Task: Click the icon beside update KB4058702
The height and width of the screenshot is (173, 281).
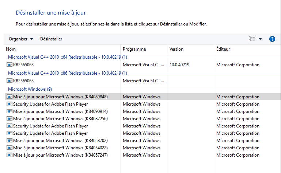Action: (10, 141)
